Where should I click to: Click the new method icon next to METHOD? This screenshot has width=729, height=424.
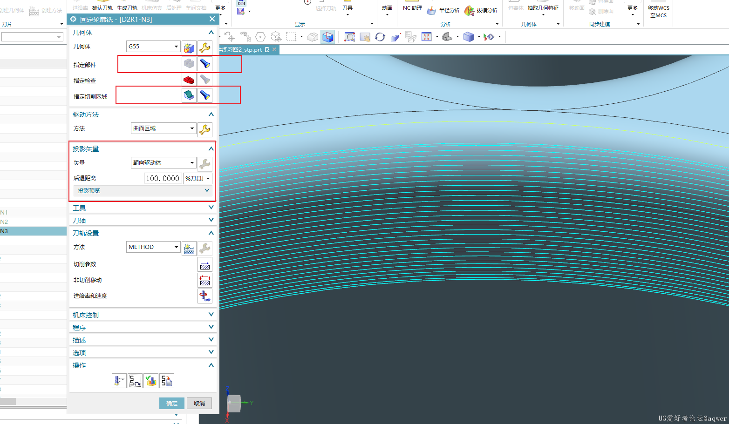pyautogui.click(x=189, y=248)
